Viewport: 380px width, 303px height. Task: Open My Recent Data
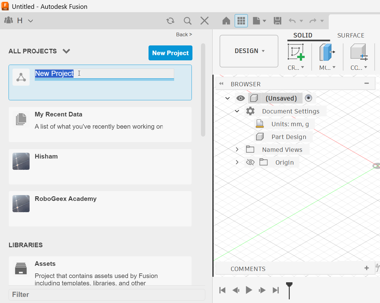(100, 124)
